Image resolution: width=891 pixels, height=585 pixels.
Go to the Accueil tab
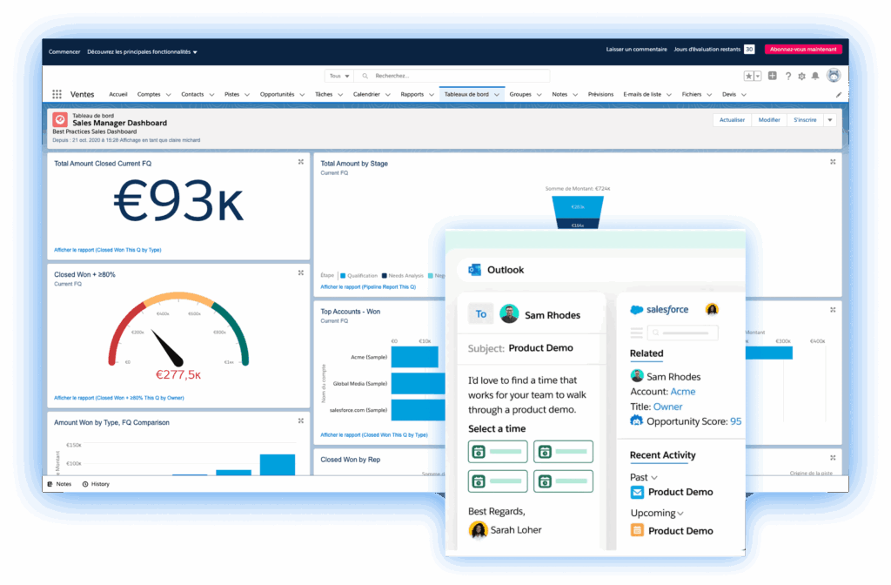tap(118, 94)
